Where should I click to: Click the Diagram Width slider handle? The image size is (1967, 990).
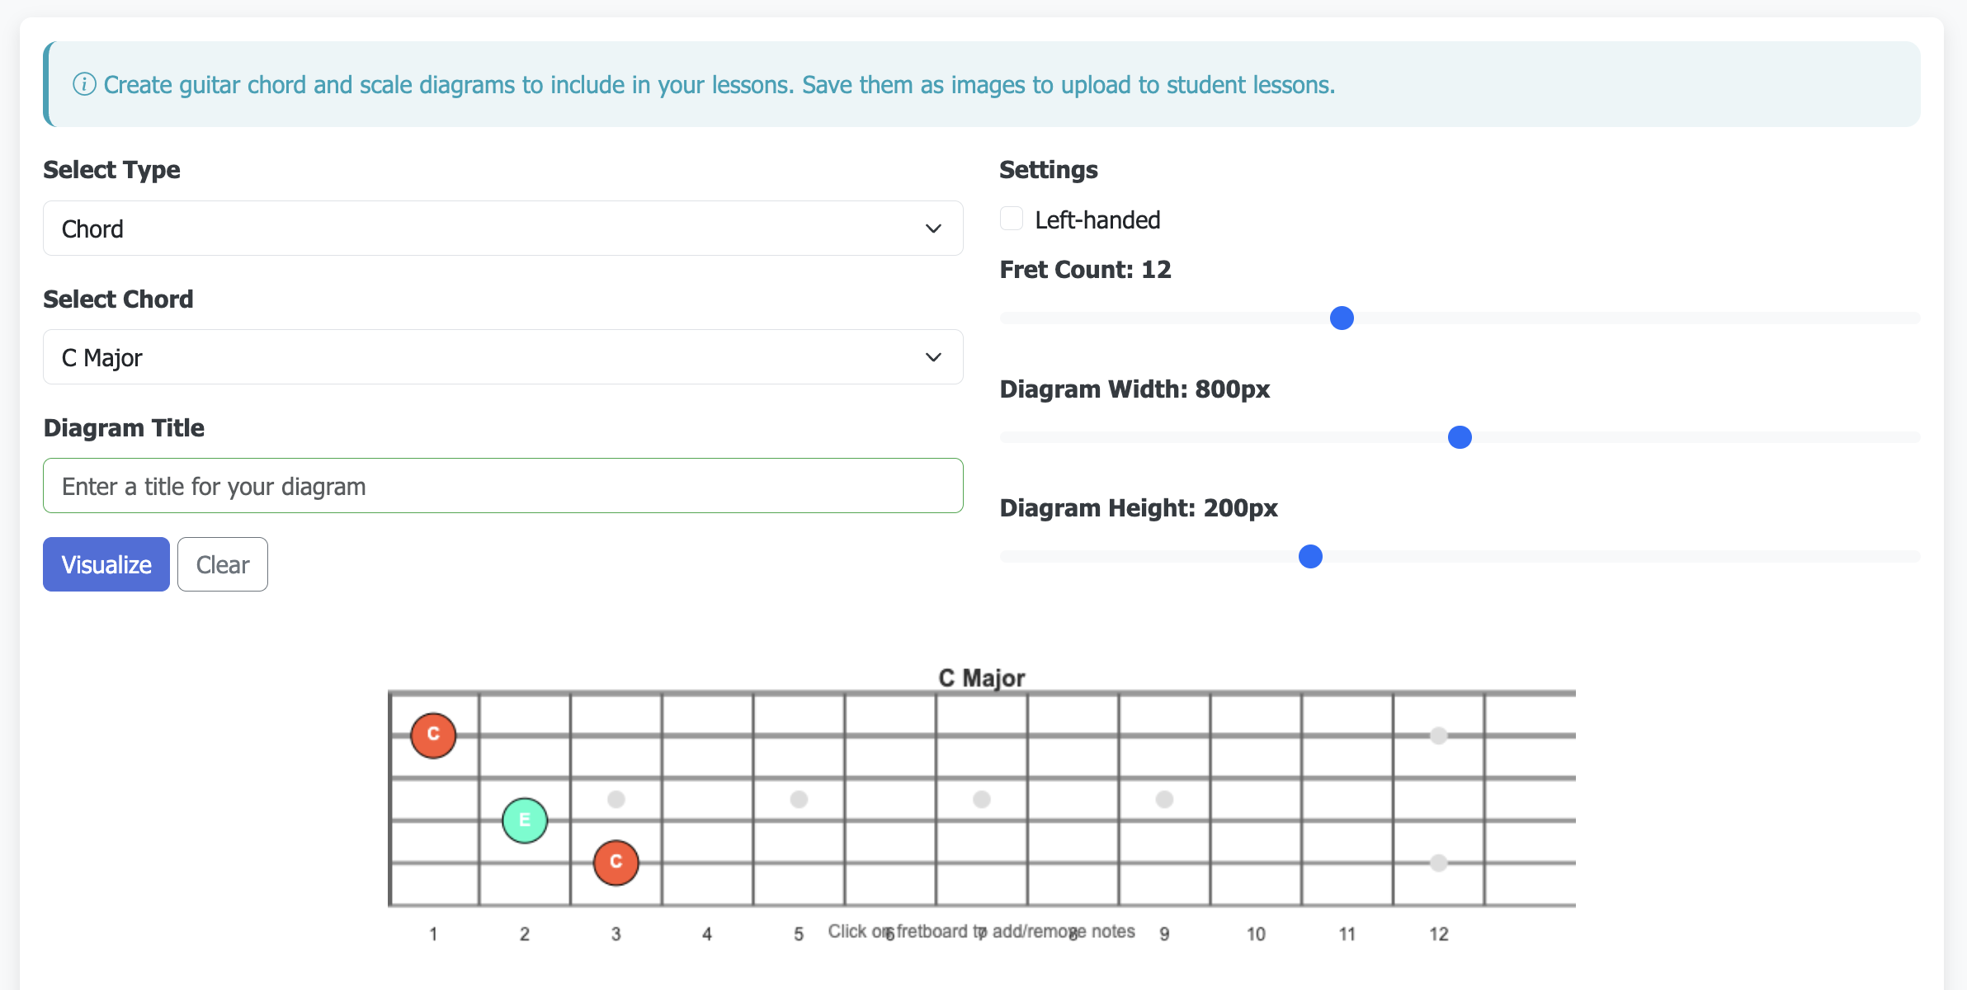point(1460,437)
